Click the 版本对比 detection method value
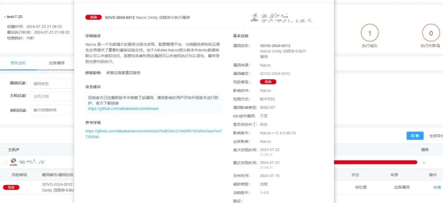Viewport: 443px width, 203px height. [267, 99]
